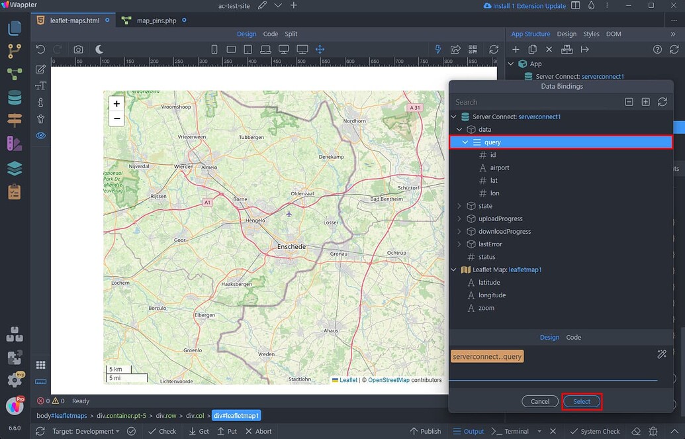Screen dimensions: 685x439
Task: Cancel the Data Bindings dialog
Action: click(539, 401)
